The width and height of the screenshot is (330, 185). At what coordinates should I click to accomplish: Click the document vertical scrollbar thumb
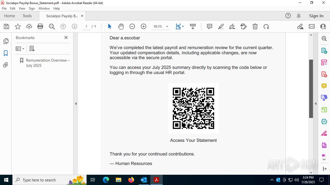pos(311,89)
